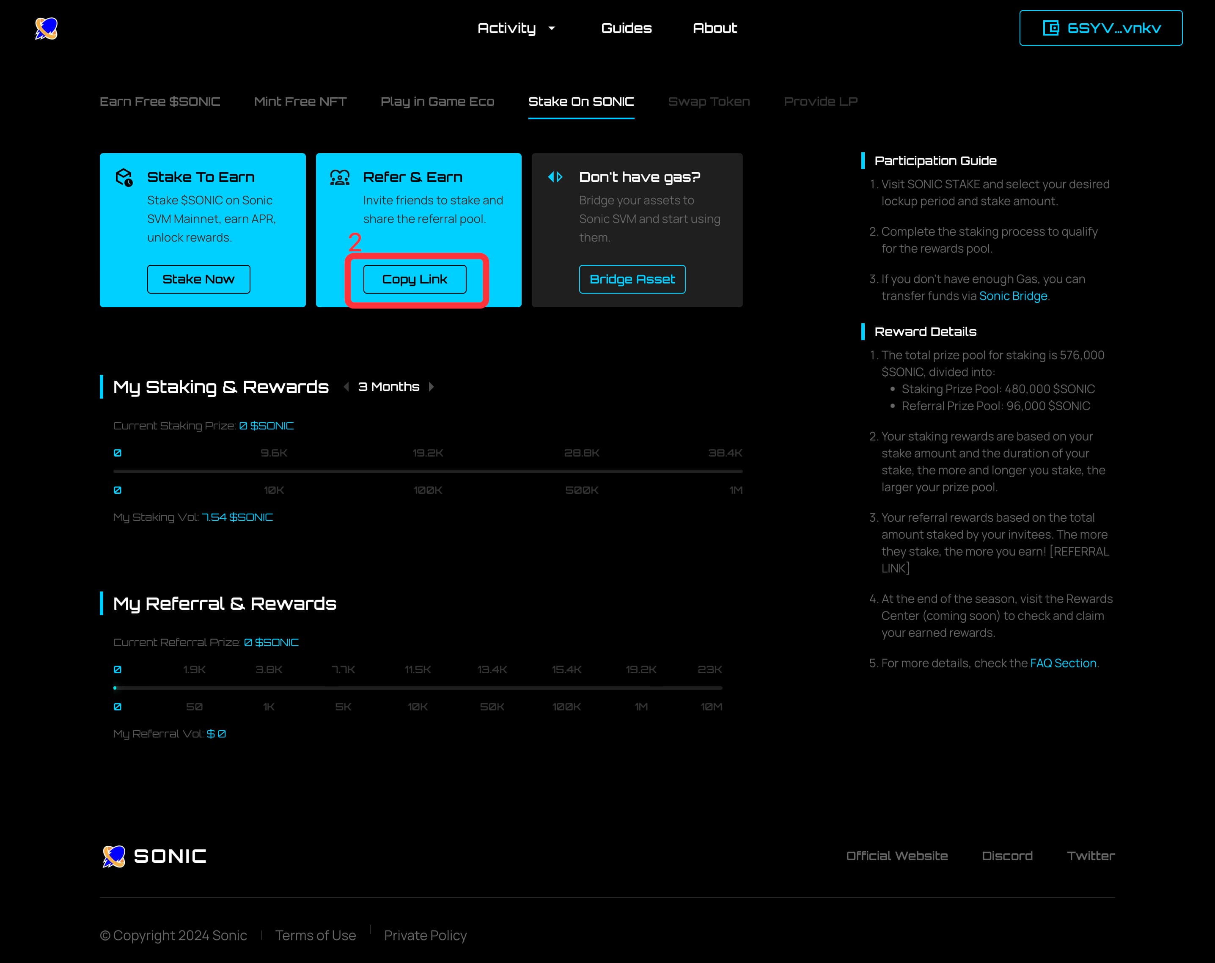
Task: Open the Official Website footer link
Action: (896, 856)
